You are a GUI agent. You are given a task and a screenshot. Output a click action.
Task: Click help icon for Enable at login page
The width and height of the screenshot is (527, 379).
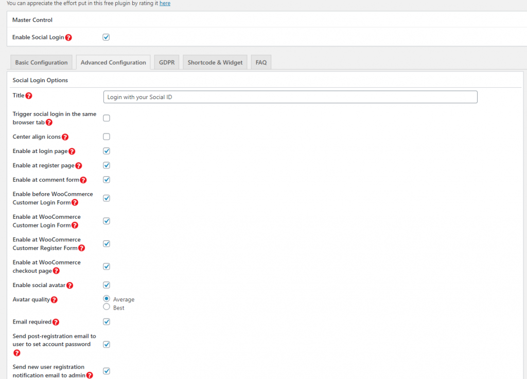pos(72,151)
